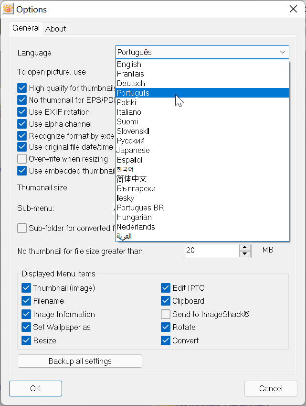The height and width of the screenshot is (406, 306).
Task: Uncheck the Edit IPTC option
Action: point(166,288)
